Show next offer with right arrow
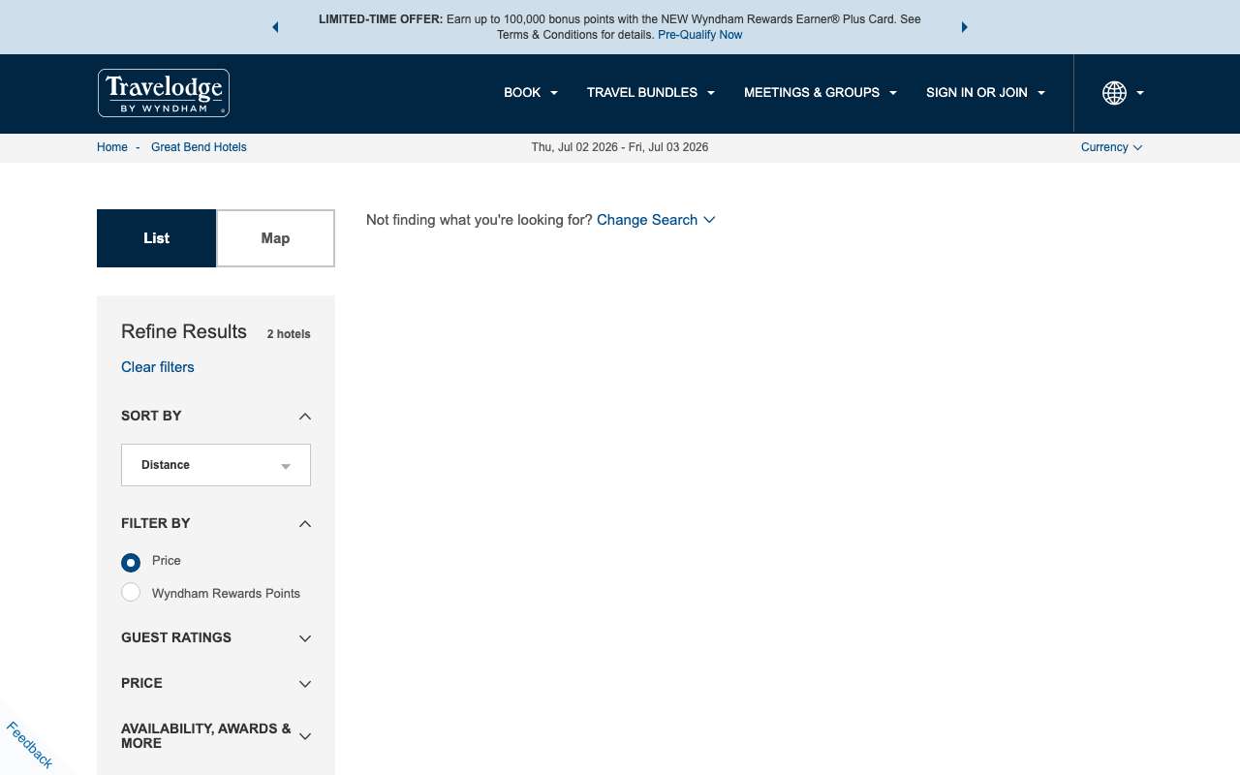The width and height of the screenshot is (1240, 775). (964, 27)
